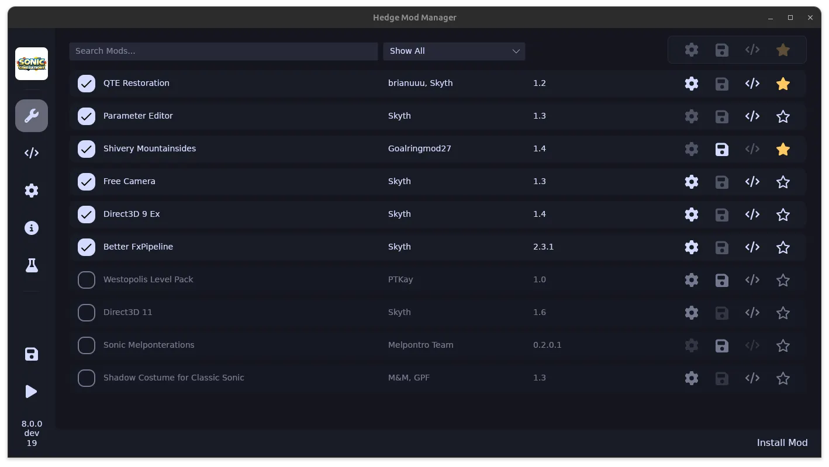
Task: Click the Sonic Generations game icon
Action: pos(32,64)
